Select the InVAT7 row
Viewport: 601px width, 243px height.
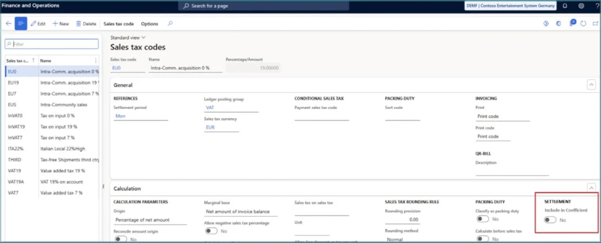coord(52,138)
